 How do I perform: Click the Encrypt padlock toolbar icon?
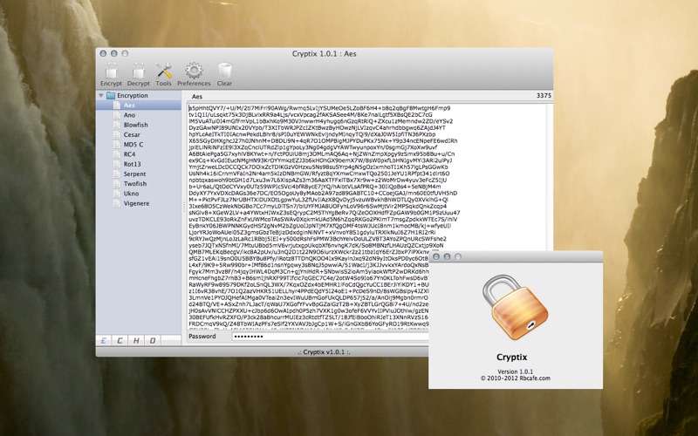(111, 71)
